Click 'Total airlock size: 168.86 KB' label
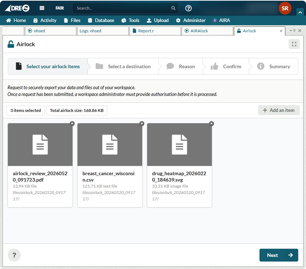The width and height of the screenshot is (306, 269). [77, 111]
